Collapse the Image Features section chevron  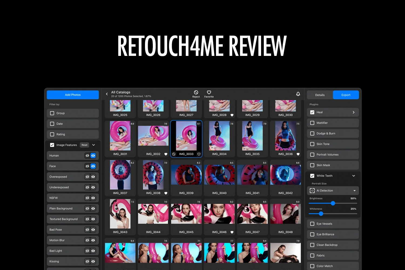click(94, 145)
